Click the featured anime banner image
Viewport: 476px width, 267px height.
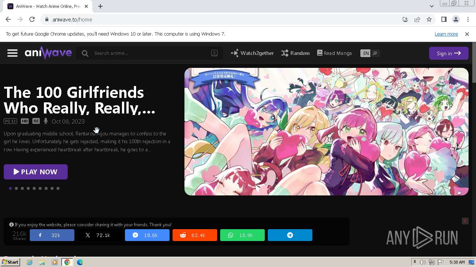[x=326, y=131]
